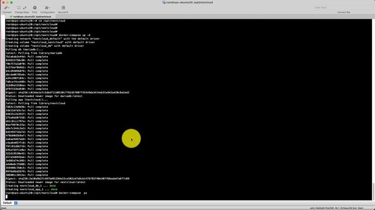Click 'latest: Pulling from library/mariadb' line

(x=34, y=53)
